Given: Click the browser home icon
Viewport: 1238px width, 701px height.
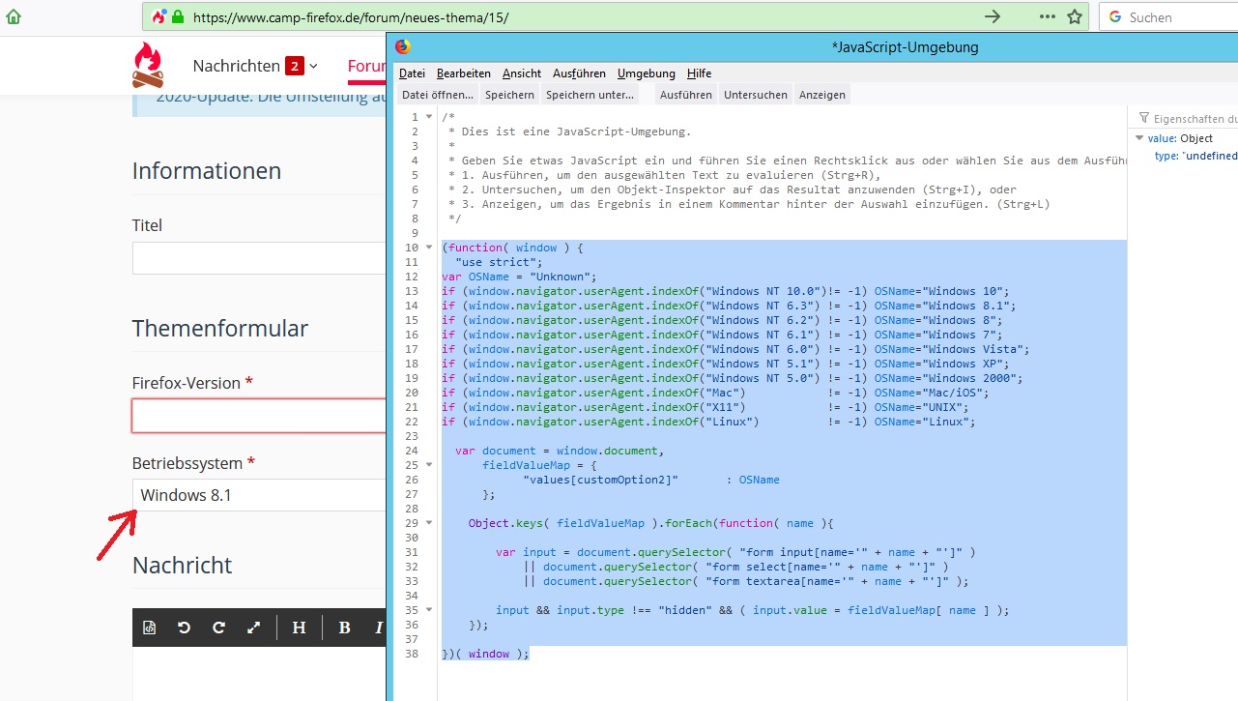Looking at the screenshot, I should tap(14, 16).
